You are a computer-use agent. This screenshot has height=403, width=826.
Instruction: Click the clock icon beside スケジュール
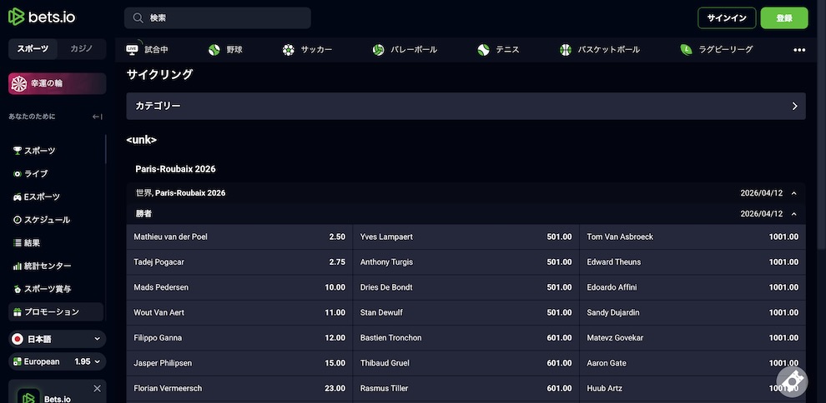point(18,220)
